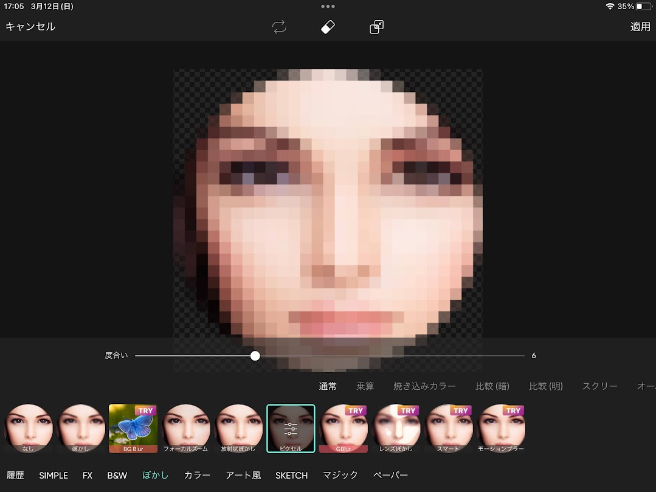Select the BG Blur butterfly effect
Image resolution: width=656 pixels, height=492 pixels.
click(x=133, y=428)
